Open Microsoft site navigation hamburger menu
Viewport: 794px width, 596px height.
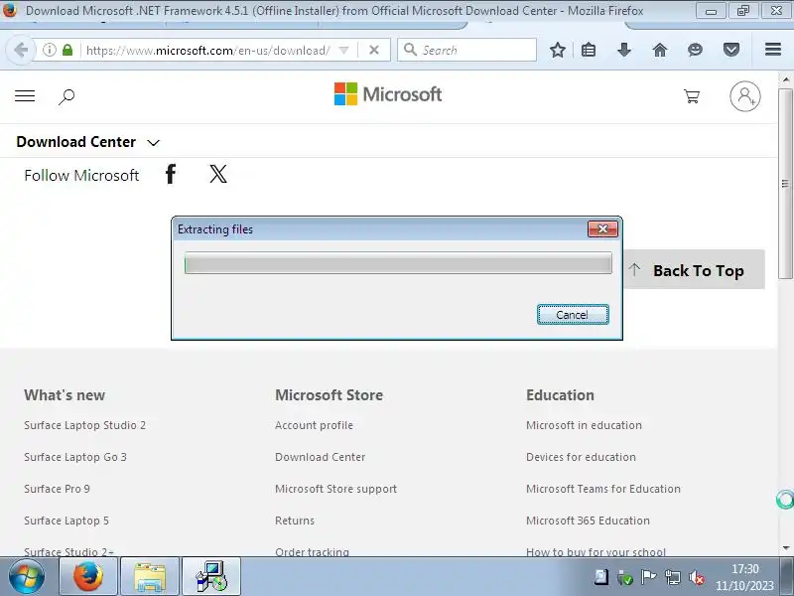tap(25, 95)
